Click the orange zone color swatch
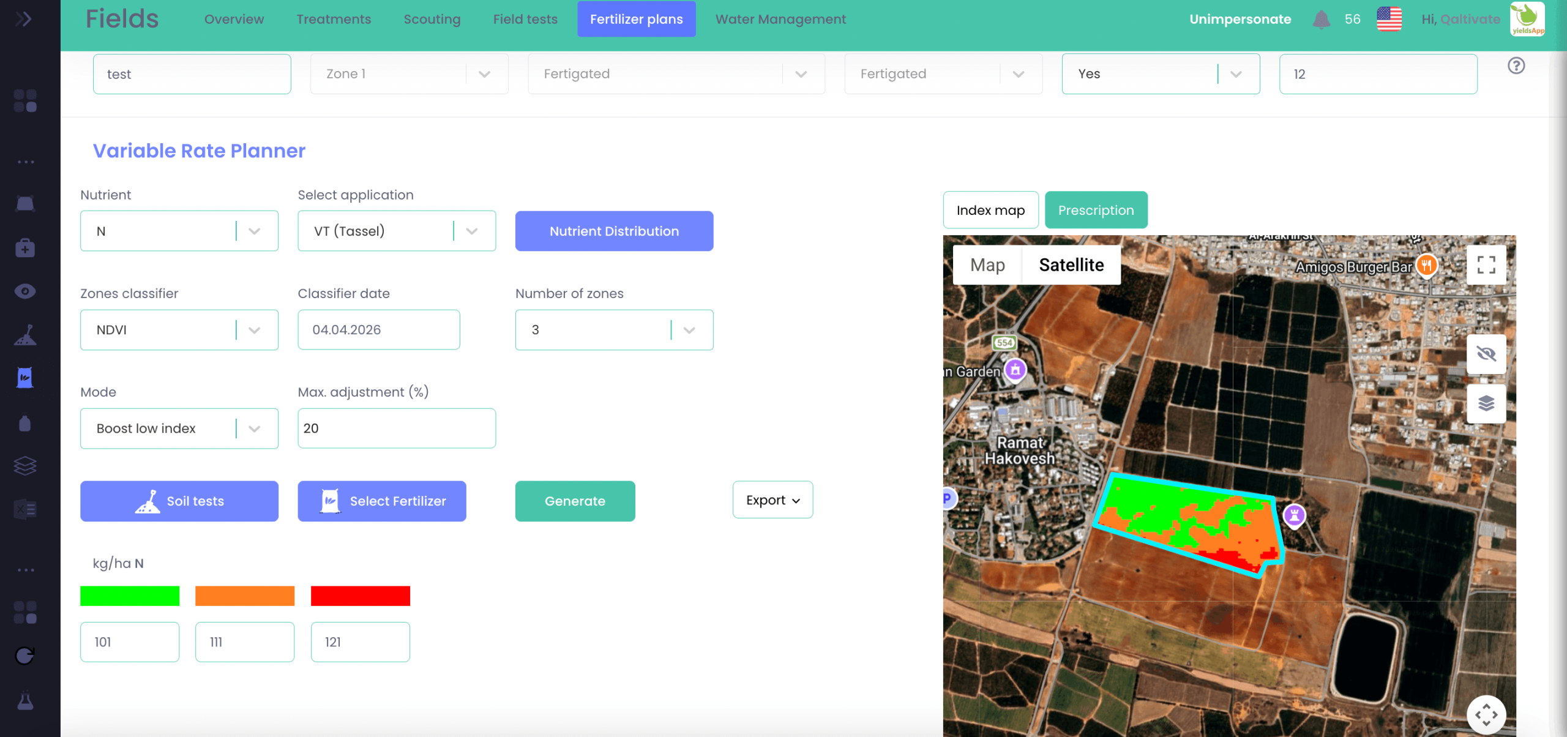This screenshot has width=1567, height=737. tap(245, 596)
